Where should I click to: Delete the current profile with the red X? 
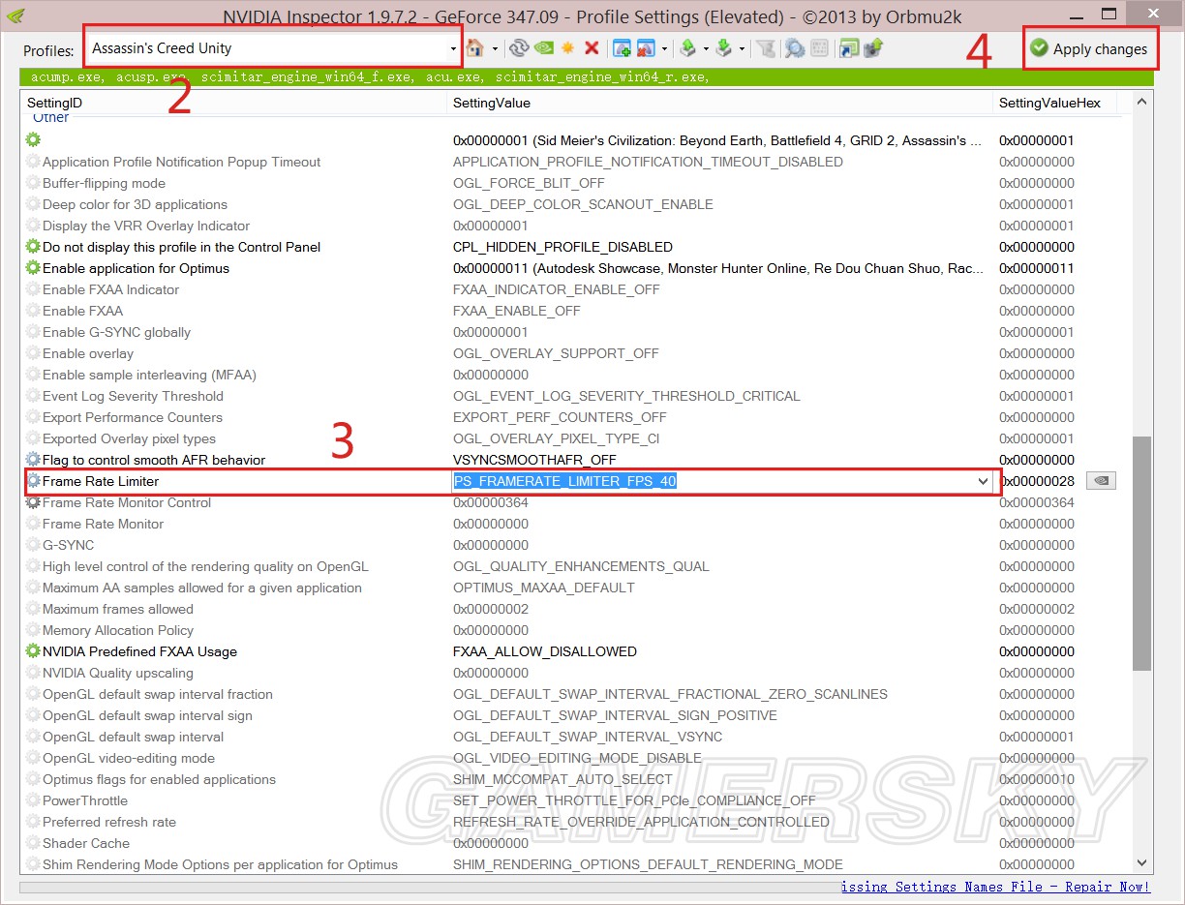(x=592, y=47)
